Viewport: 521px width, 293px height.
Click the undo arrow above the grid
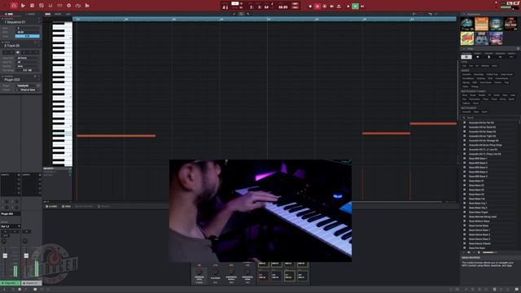430,15
